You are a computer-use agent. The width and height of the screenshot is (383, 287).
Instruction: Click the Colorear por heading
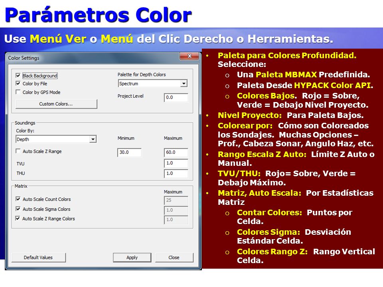coord(245,126)
